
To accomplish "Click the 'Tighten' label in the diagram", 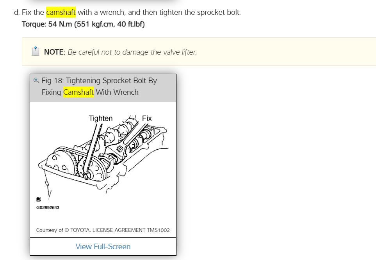I will (x=100, y=119).
